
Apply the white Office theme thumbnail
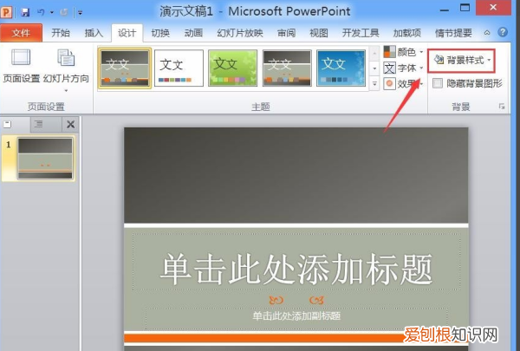(179, 68)
